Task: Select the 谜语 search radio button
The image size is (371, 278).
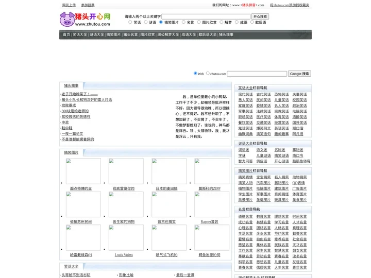Action: point(145,22)
